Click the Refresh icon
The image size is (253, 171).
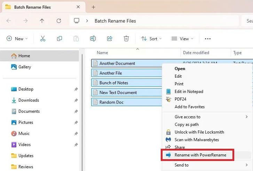59,21
